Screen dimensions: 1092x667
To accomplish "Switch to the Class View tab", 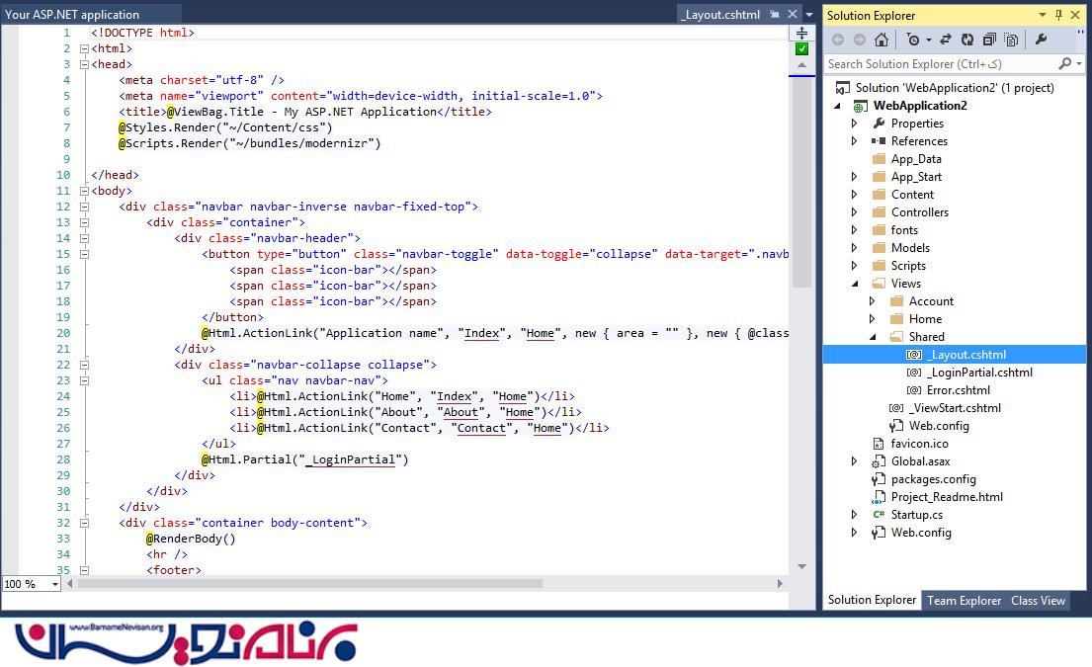I will tap(1038, 600).
